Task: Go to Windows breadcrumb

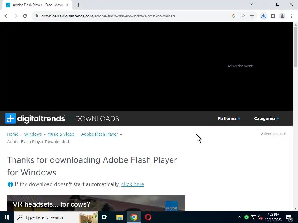Action: 33,134
